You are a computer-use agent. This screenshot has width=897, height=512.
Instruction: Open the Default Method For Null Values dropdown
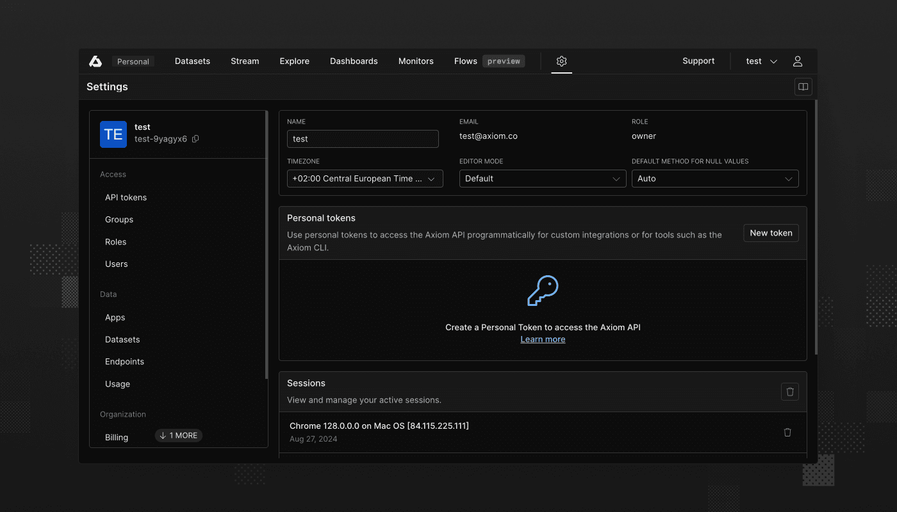point(714,179)
